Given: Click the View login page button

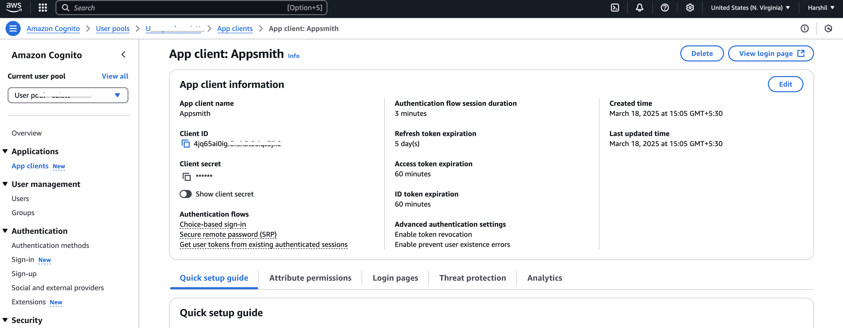Looking at the screenshot, I should coord(771,53).
